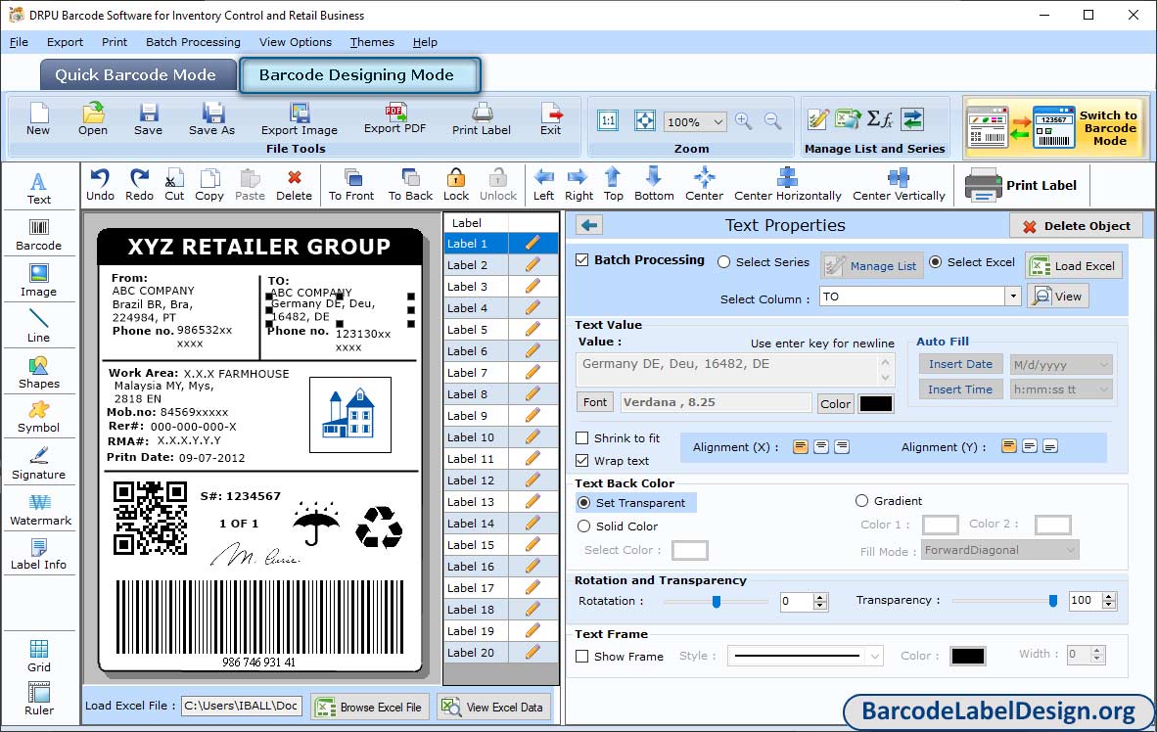Screen dimensions: 1157x732
Task: Send object To Back
Action: [x=410, y=185]
